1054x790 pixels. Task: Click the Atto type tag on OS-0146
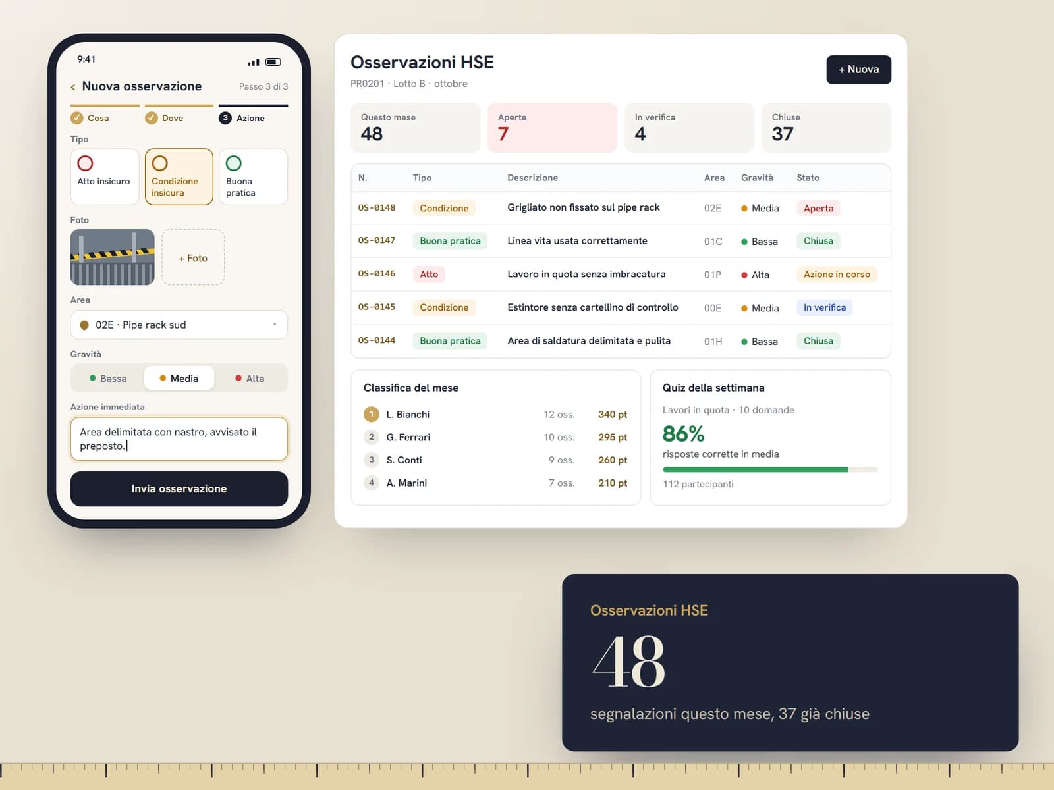[x=429, y=275]
